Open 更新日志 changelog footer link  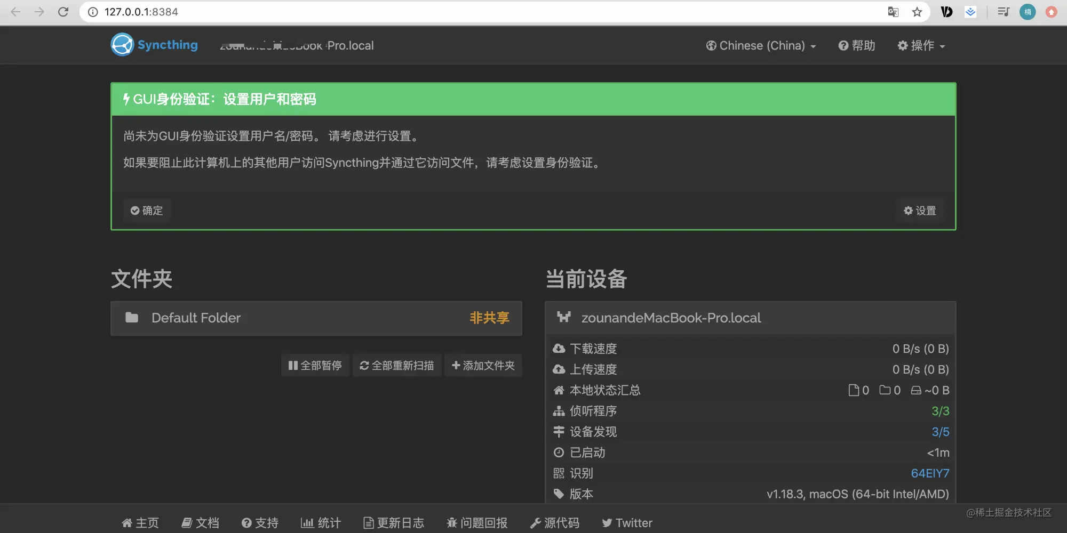point(394,523)
